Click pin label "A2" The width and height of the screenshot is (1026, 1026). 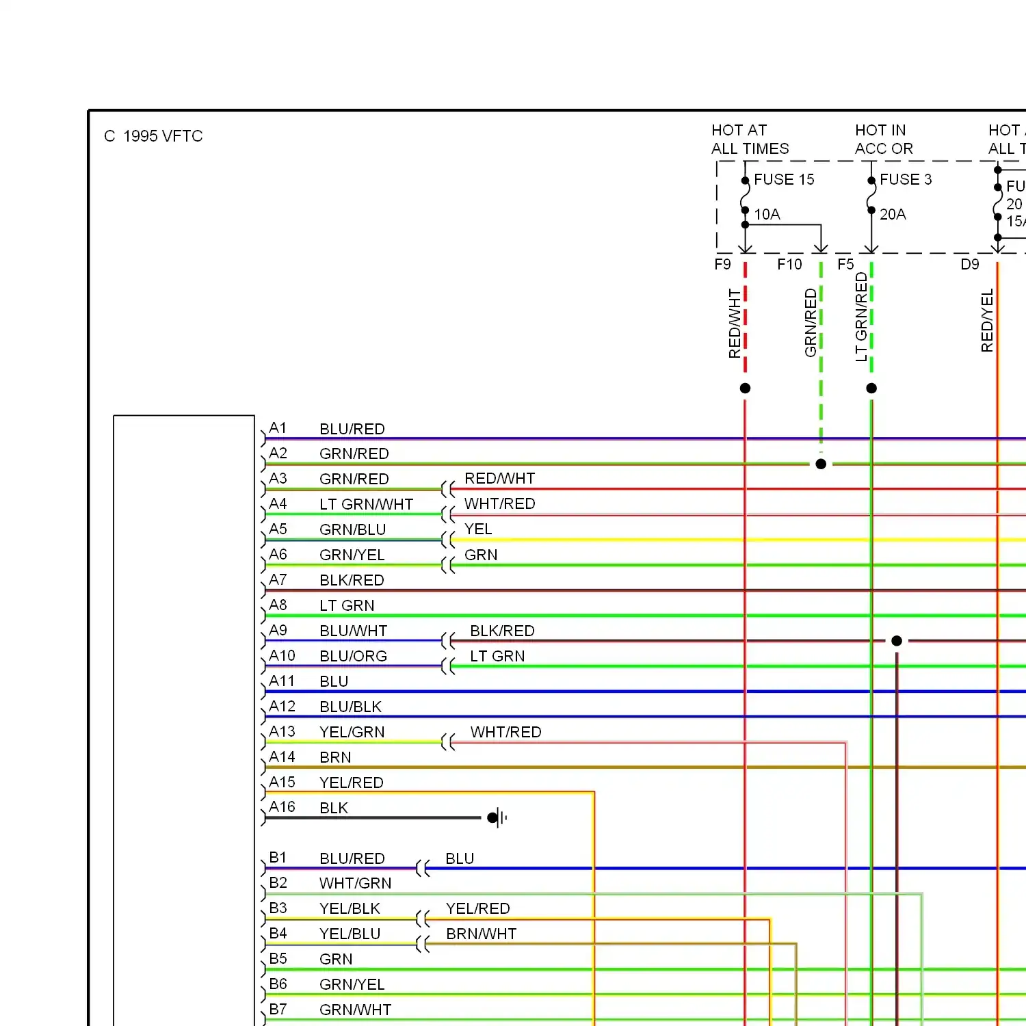coord(278,453)
